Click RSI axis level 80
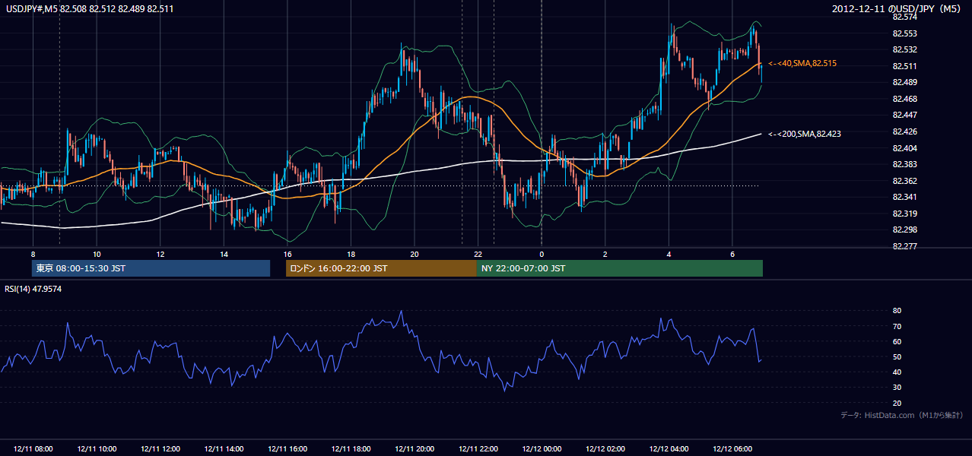Viewport: 972px width, 456px height. pos(897,311)
